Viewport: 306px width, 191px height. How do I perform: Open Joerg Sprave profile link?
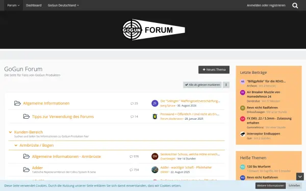tap(168, 105)
